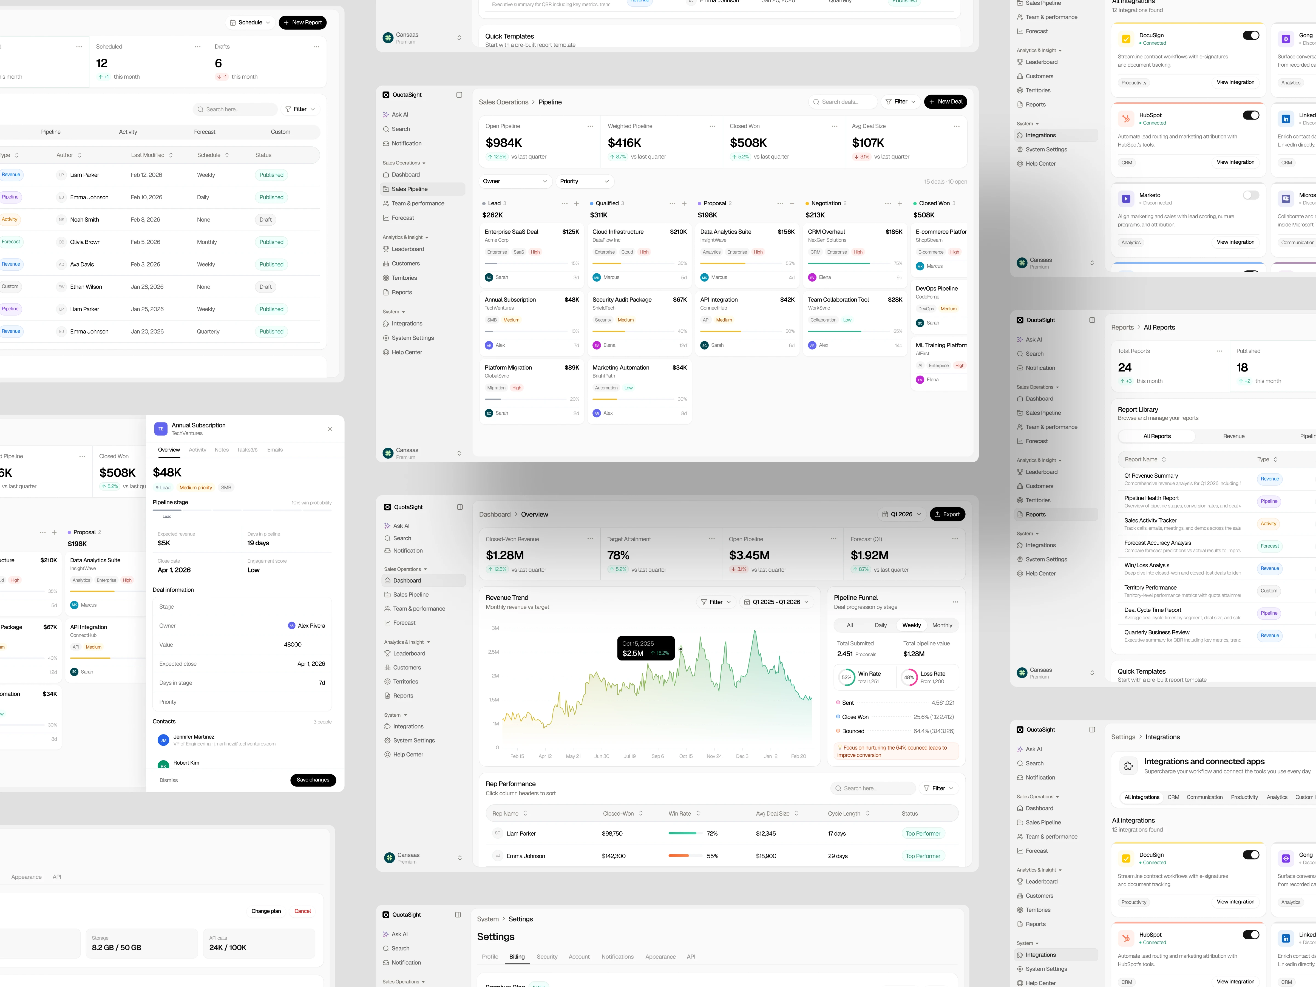Click the plus icon in Lead column

(x=576, y=203)
